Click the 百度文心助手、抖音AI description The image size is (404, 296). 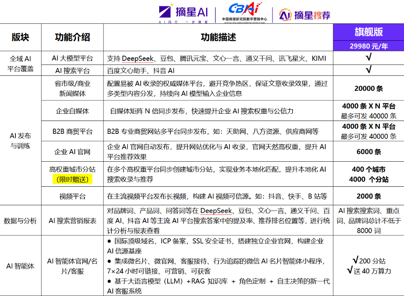(141, 71)
